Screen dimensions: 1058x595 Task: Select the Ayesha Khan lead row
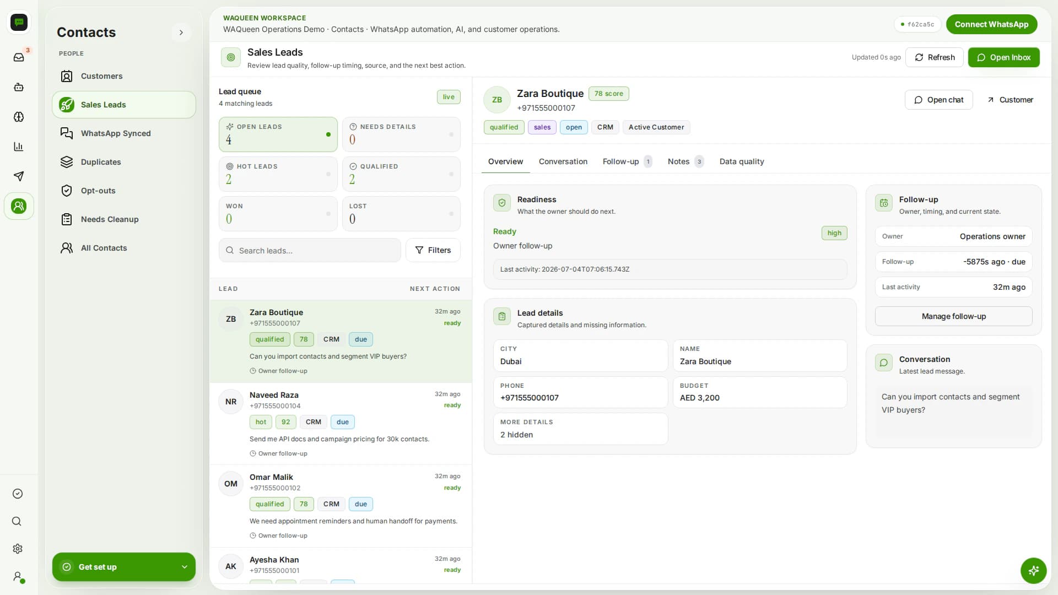pyautogui.click(x=341, y=566)
